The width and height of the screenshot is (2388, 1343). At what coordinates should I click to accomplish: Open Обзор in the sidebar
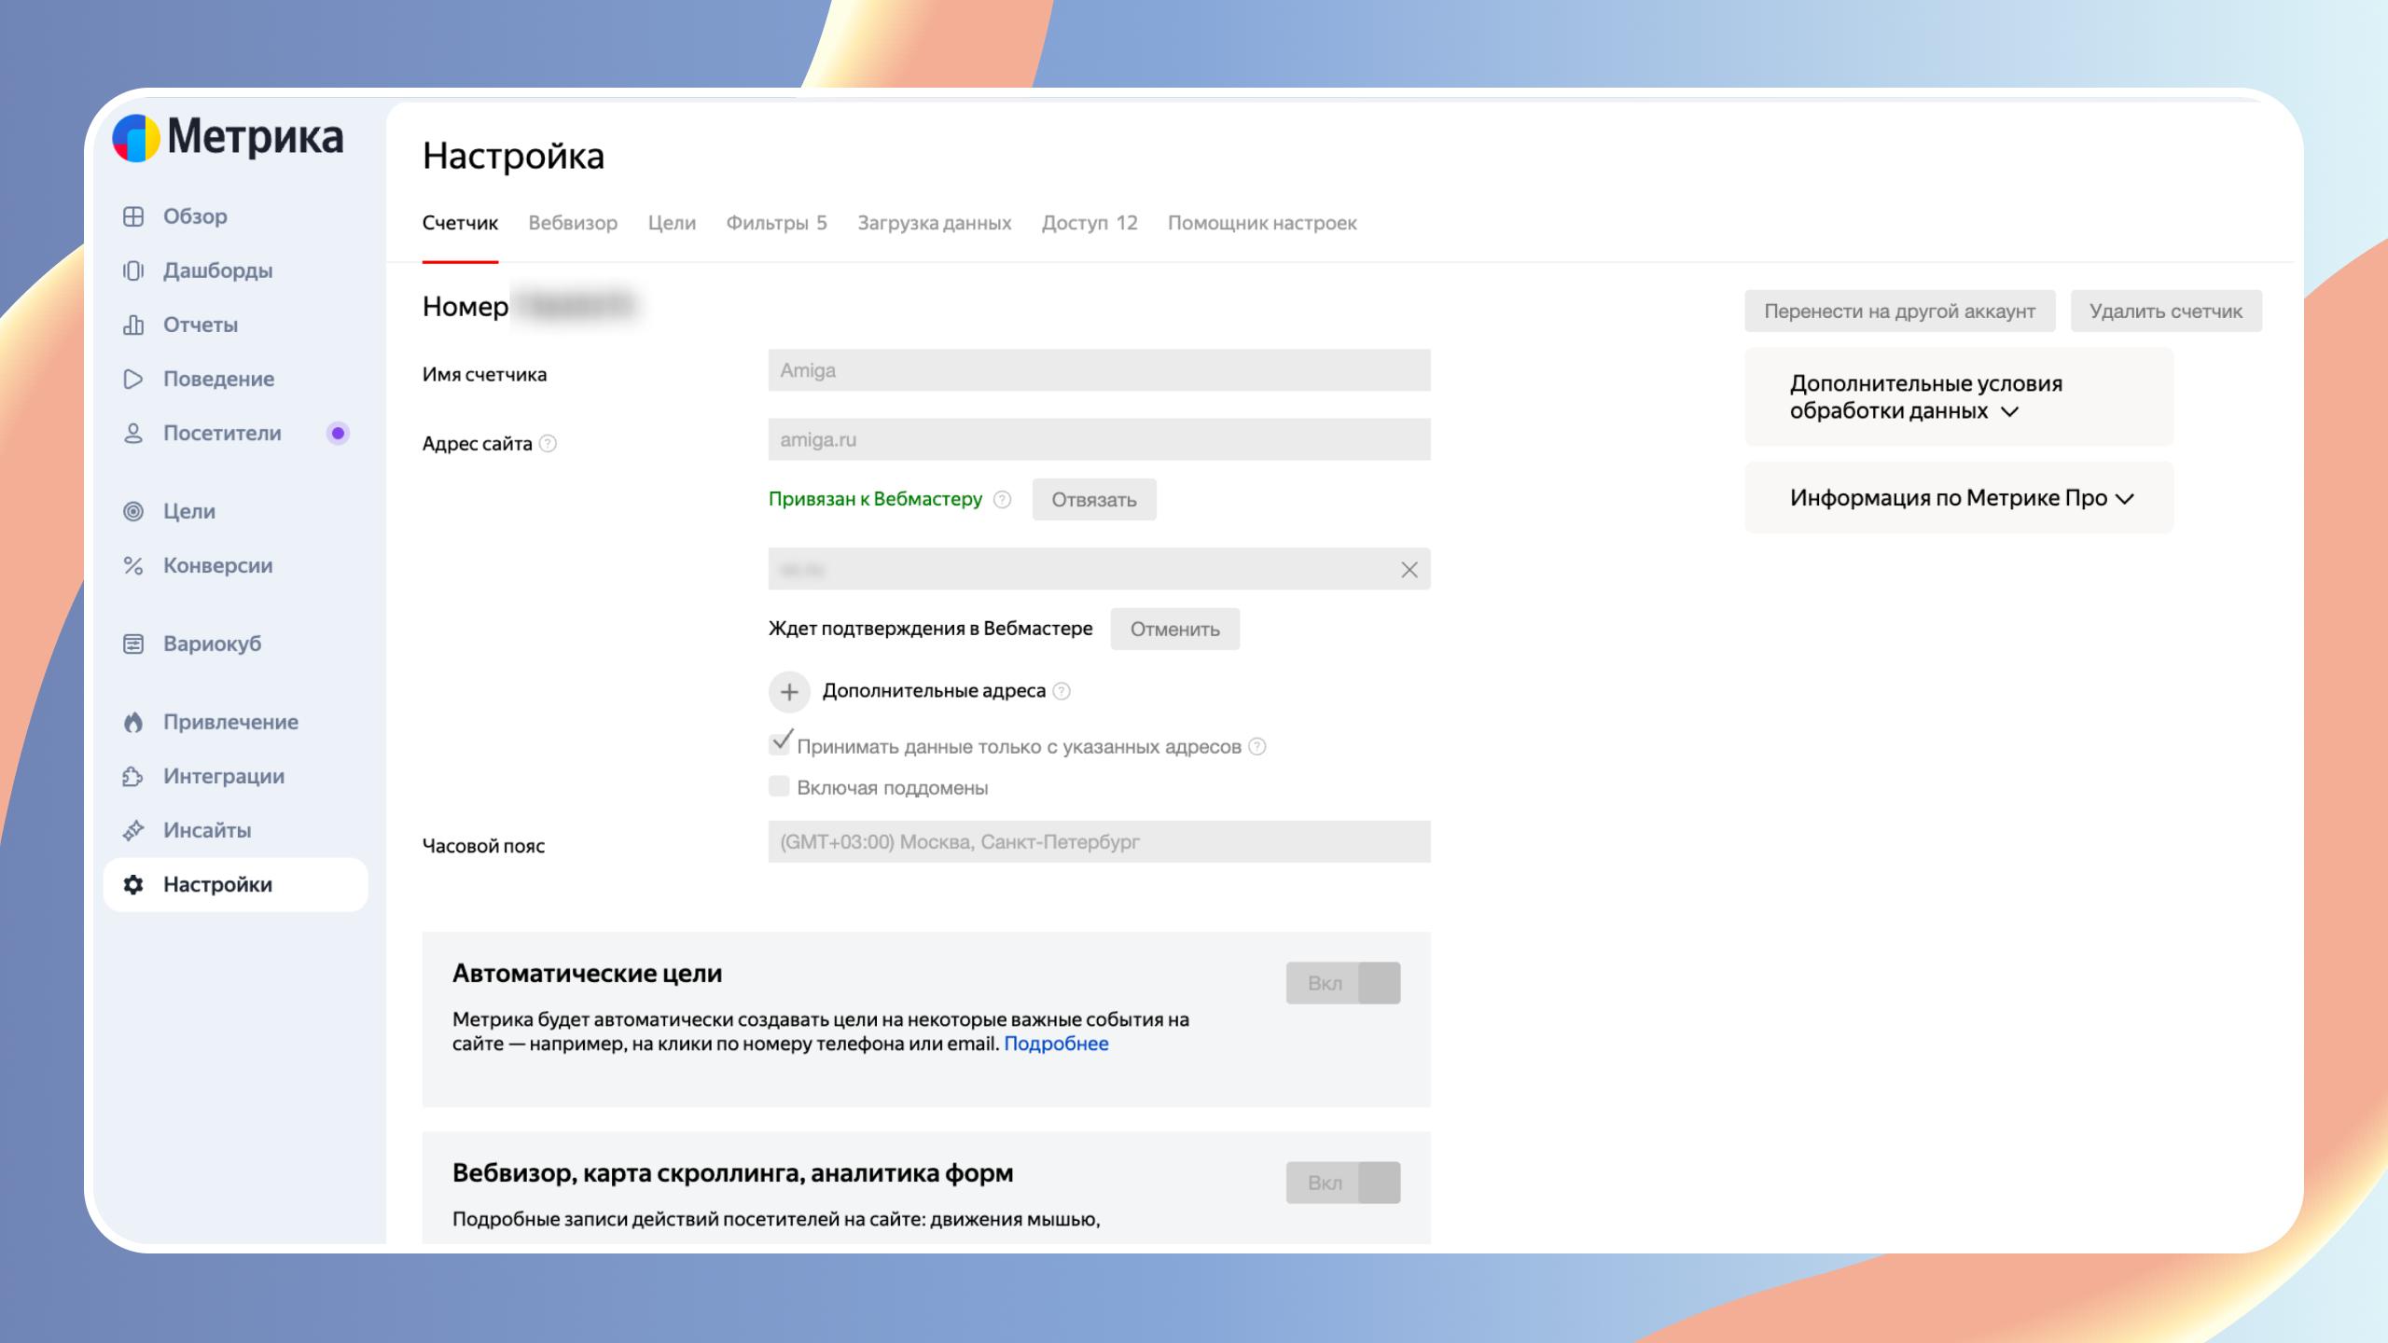(x=195, y=216)
